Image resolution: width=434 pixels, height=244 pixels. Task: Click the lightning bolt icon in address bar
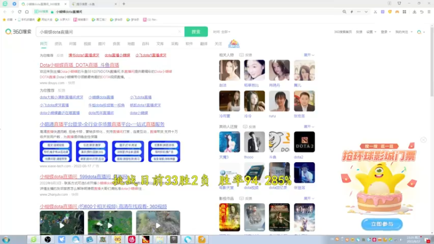coord(352,12)
